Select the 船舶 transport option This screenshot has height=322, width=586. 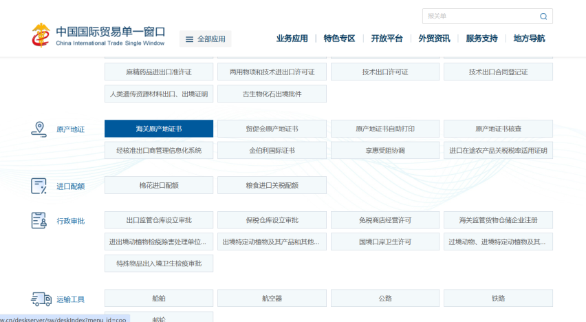[x=159, y=298]
